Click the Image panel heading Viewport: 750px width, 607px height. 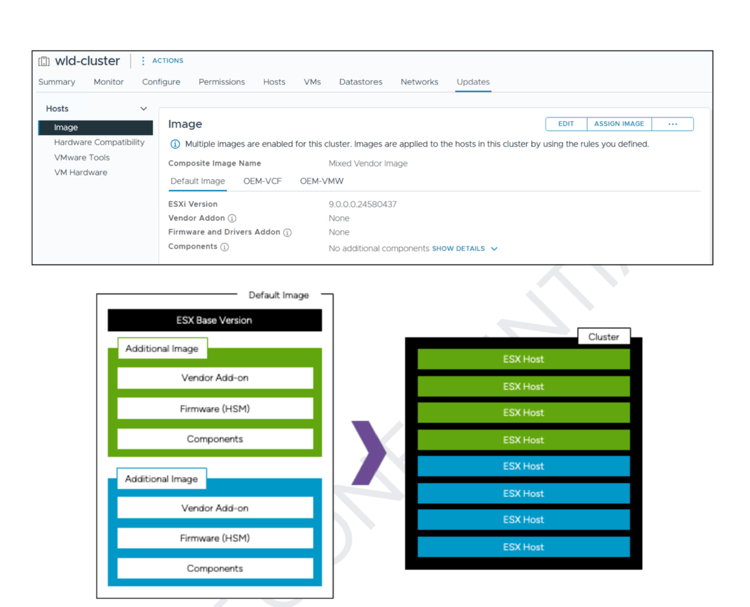point(185,124)
